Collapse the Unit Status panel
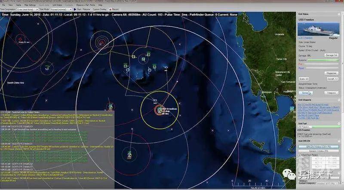The image size is (344, 190). tap(339, 14)
